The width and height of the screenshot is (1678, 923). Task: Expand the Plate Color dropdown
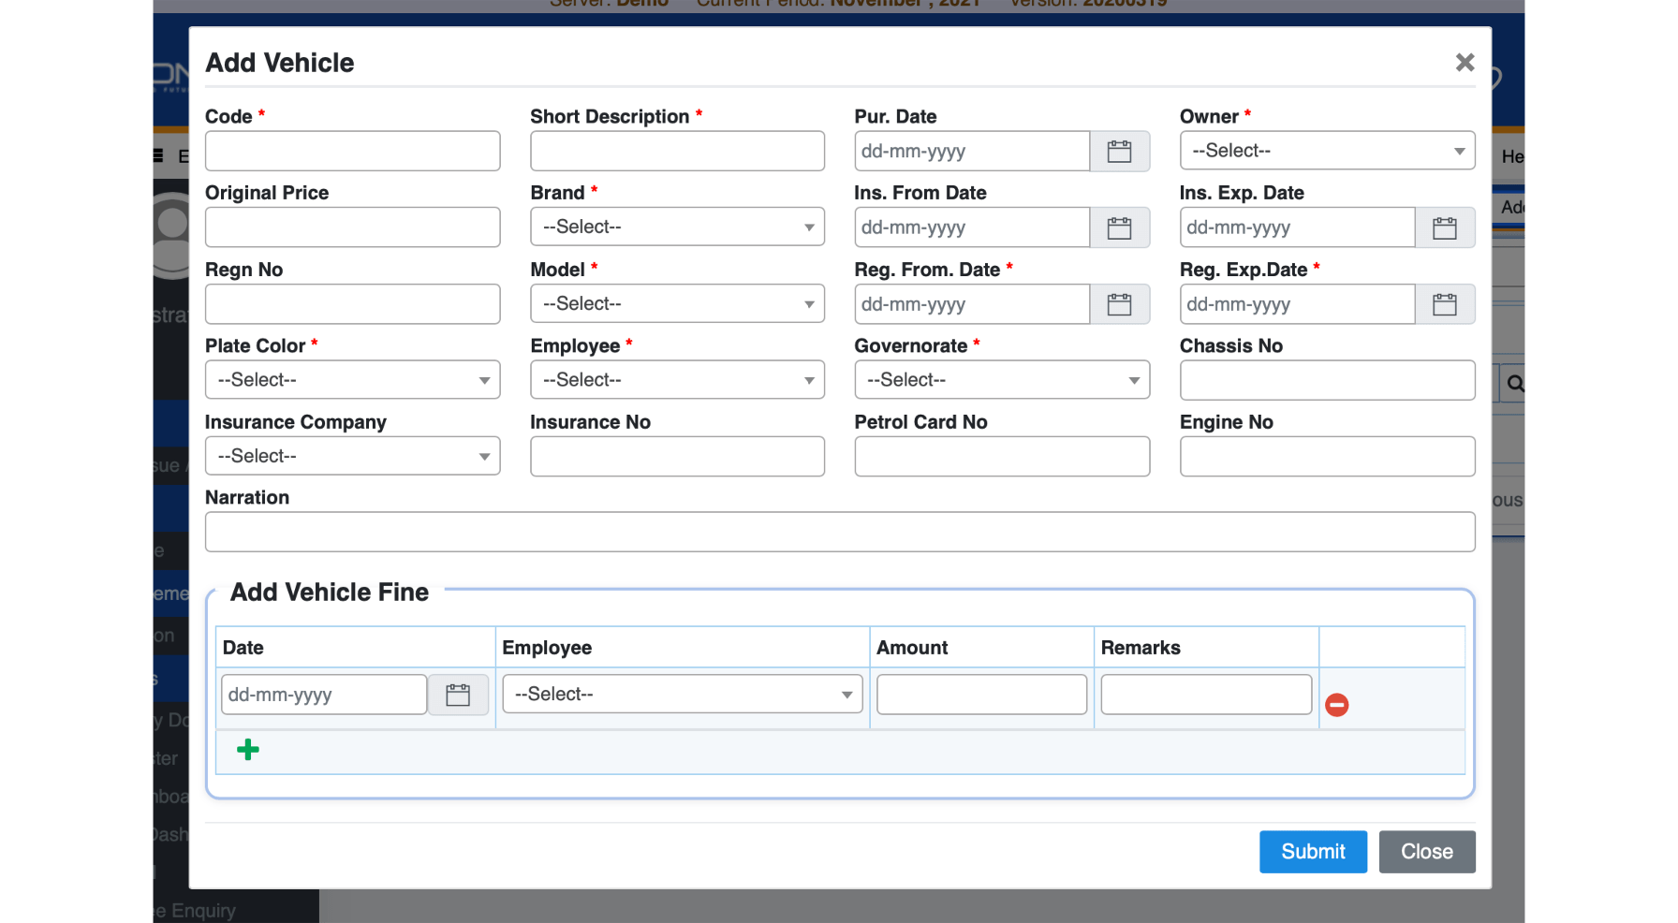(352, 380)
